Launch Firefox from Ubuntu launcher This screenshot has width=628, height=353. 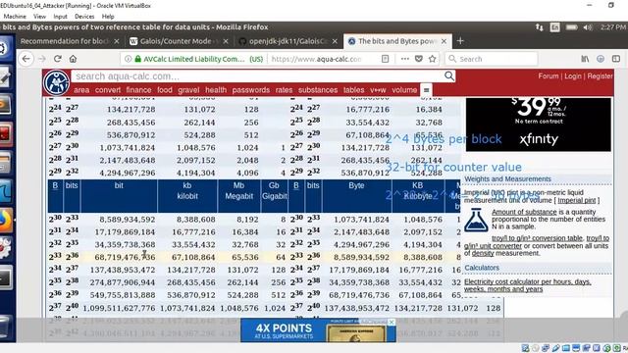pyautogui.click(x=6, y=220)
